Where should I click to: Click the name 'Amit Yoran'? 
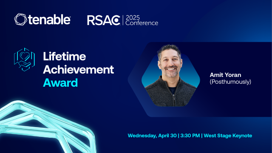click(x=225, y=75)
